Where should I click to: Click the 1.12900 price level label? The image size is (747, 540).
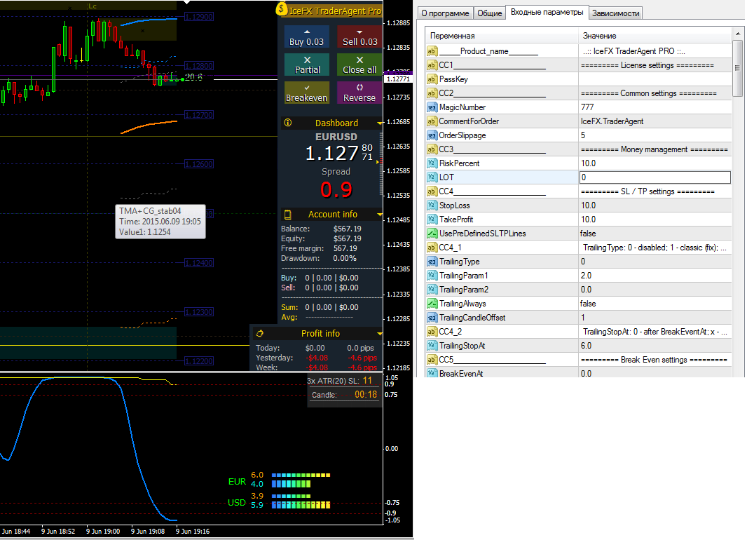point(199,17)
